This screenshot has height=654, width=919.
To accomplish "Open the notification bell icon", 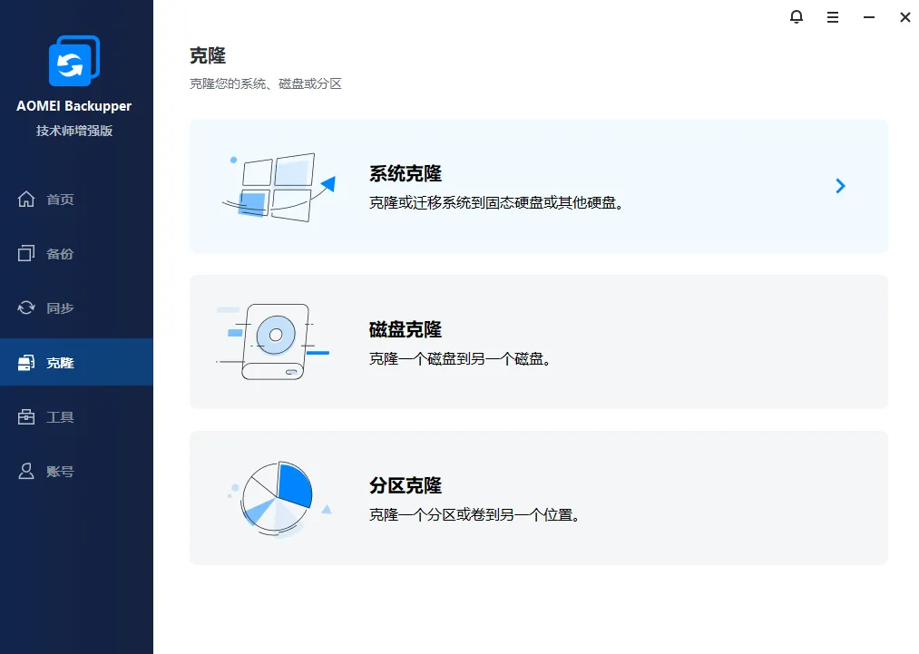I will click(x=796, y=17).
